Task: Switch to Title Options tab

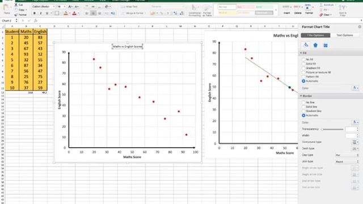Action: point(315,35)
